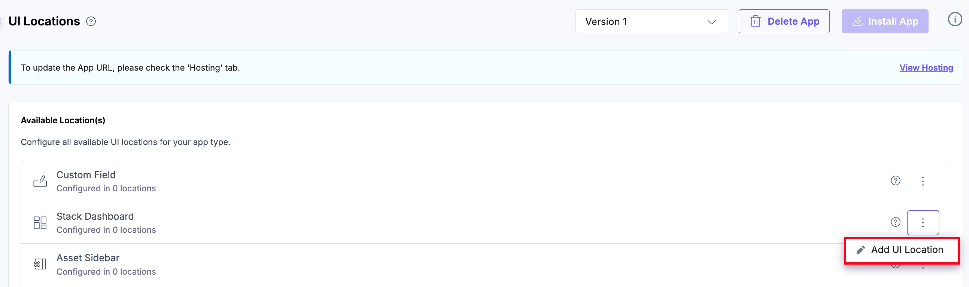Image resolution: width=969 pixels, height=287 pixels.
Task: Select Add UI Location menu item
Action: click(906, 250)
